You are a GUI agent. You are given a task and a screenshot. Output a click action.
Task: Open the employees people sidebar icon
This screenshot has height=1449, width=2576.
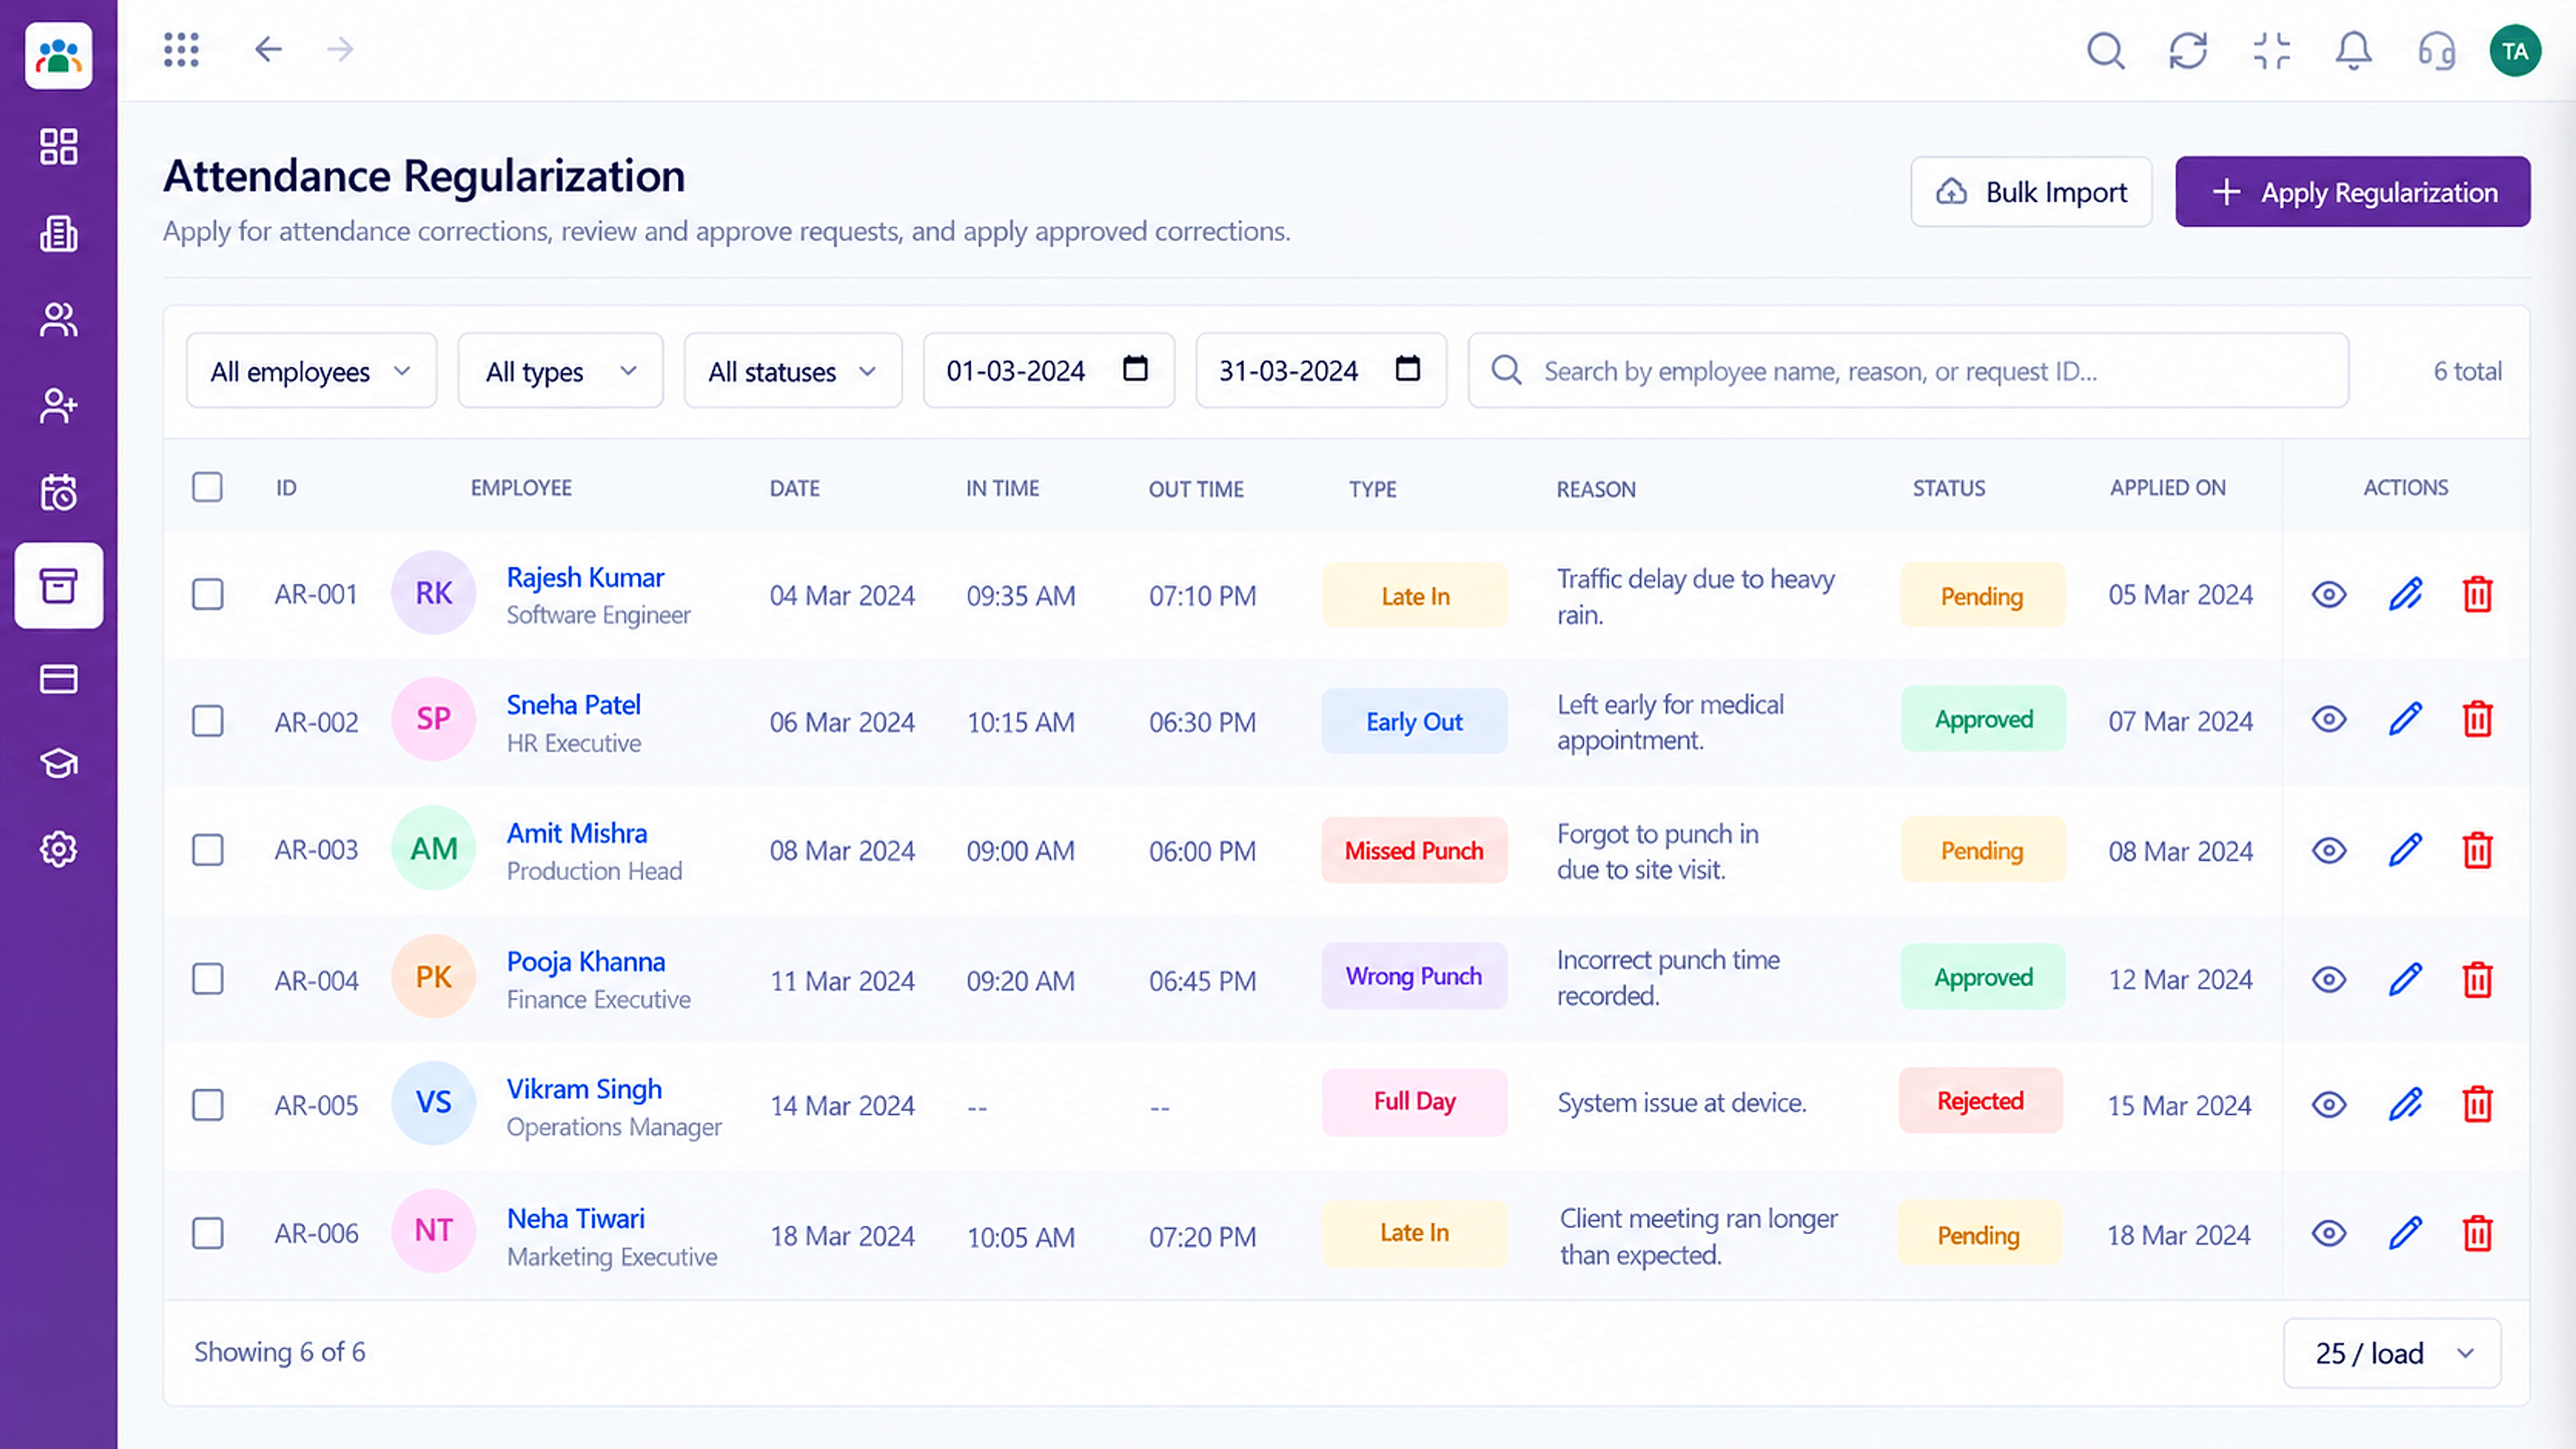coord(59,320)
